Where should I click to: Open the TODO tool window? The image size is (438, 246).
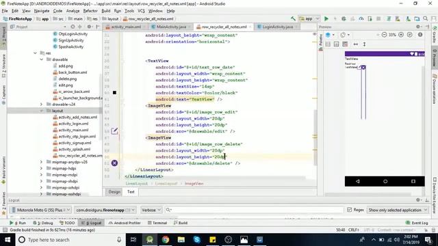tap(67, 223)
